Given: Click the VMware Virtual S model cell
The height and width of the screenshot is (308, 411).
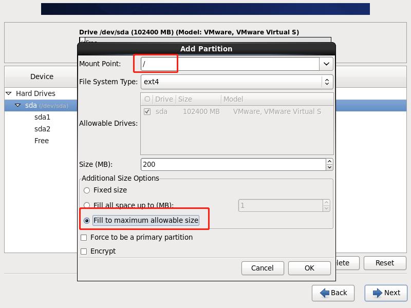Looking at the screenshot, I should tap(277, 111).
